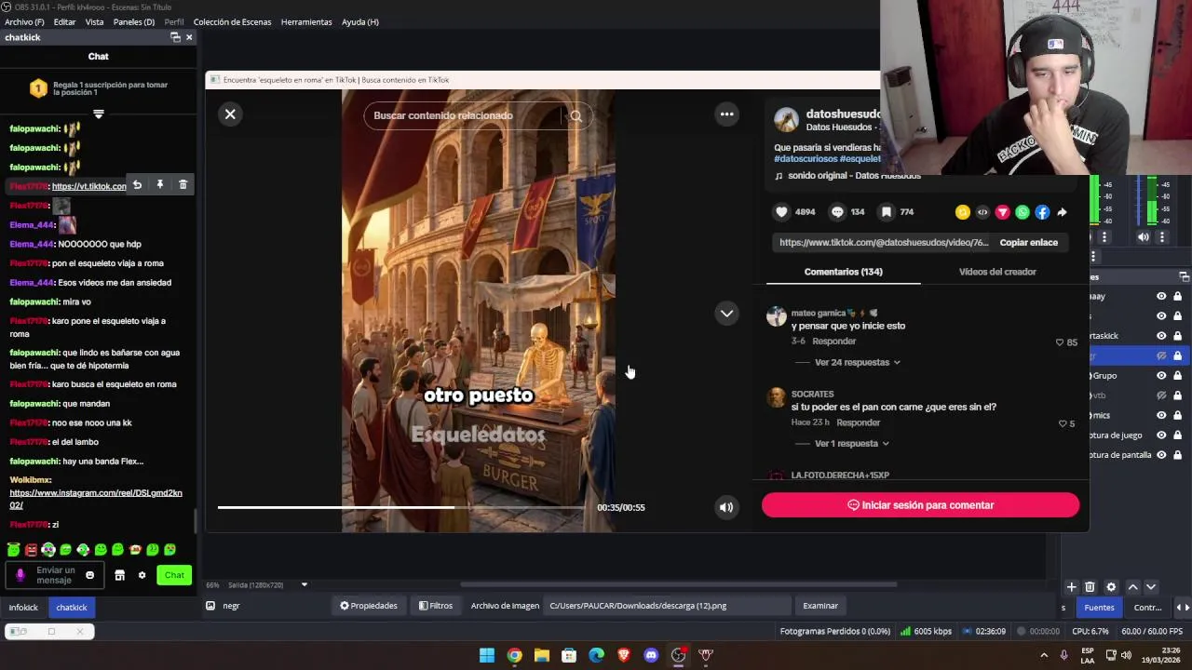Image resolution: width=1192 pixels, height=670 pixels.
Task: Toggle visibility of the Grupo source
Action: click(x=1161, y=376)
